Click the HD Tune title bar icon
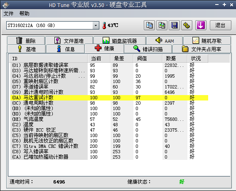Image resolution: width=236 pixels, height=191 pixels. tap(5, 5)
